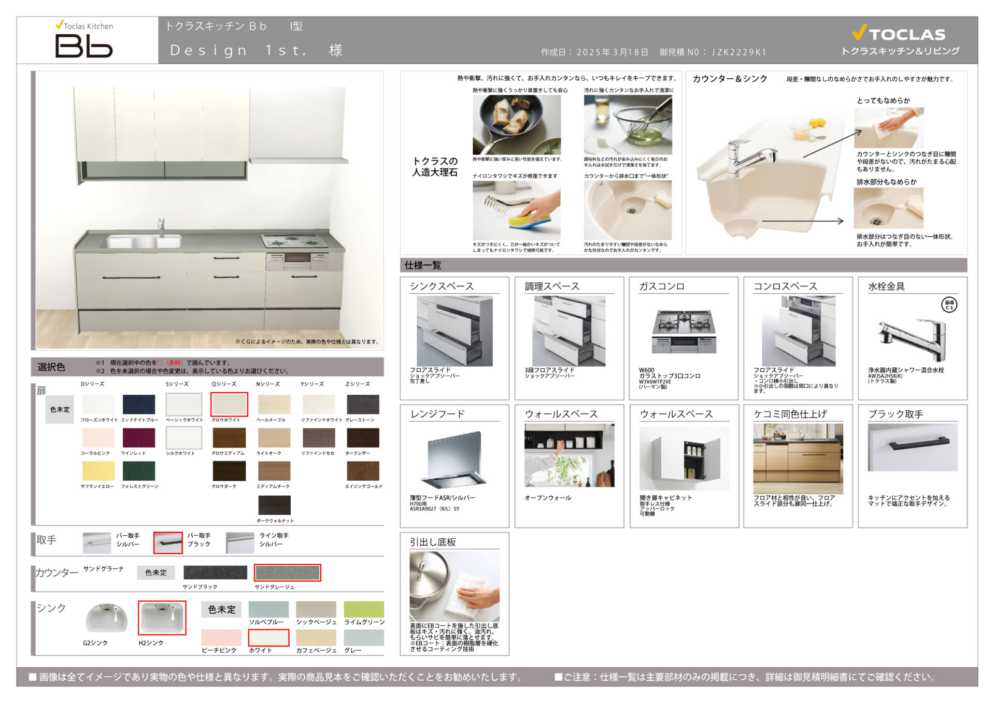
Task: Select the Wine Red door swatch
Action: 138,437
